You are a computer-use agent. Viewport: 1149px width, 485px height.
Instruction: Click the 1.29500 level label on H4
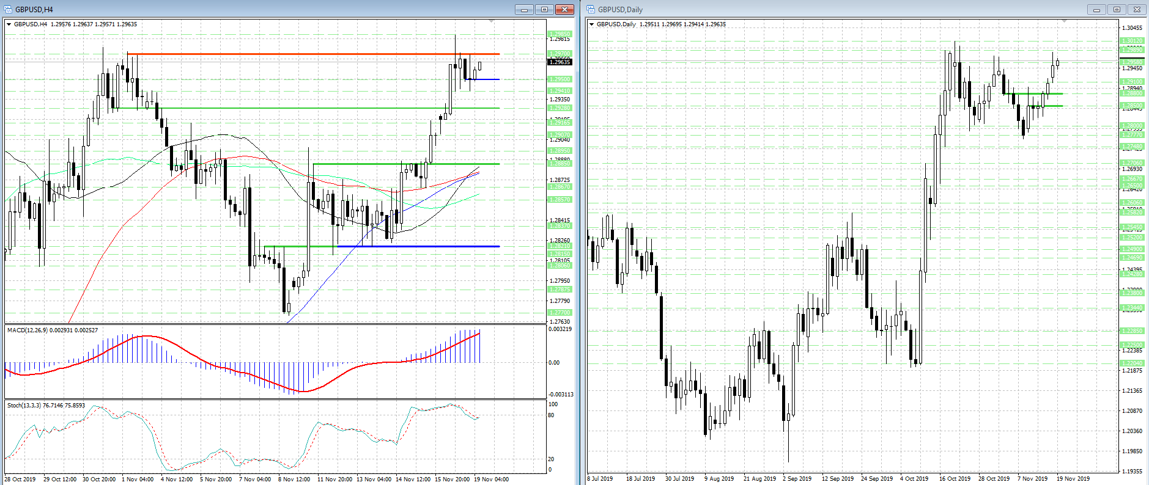pyautogui.click(x=560, y=79)
